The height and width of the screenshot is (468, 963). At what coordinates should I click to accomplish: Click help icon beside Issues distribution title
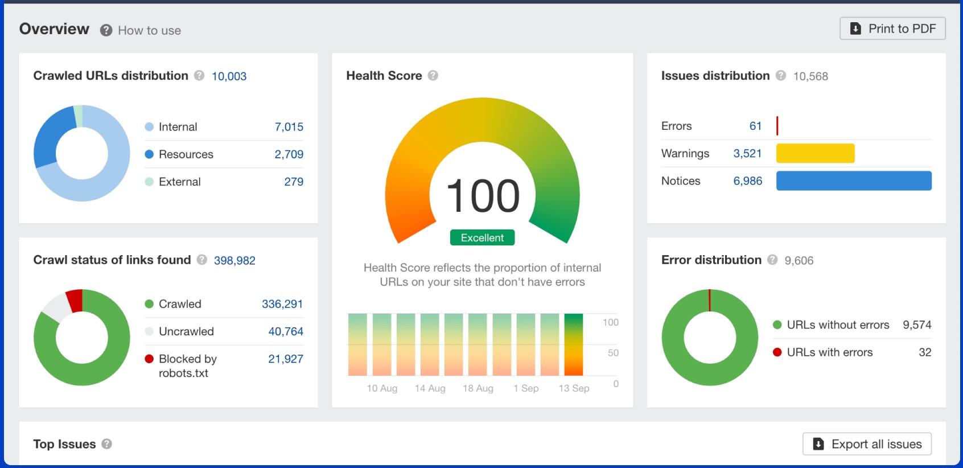tap(781, 76)
